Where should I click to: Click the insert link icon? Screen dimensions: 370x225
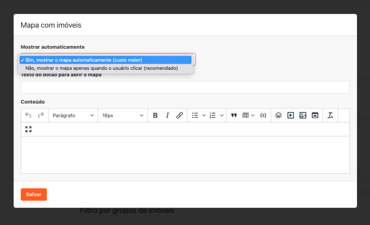coord(179,116)
